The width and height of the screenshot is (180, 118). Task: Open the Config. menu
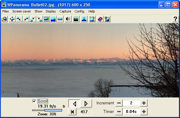pos(80,11)
